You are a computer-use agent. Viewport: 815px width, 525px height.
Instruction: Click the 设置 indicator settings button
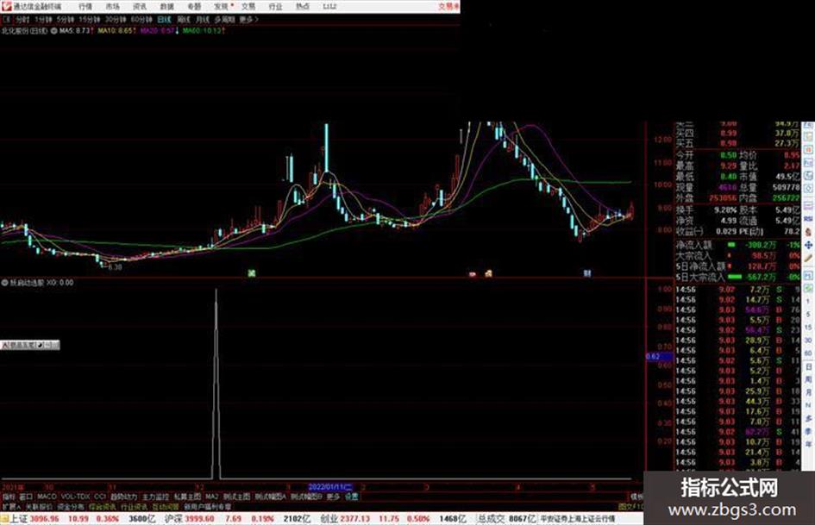[x=351, y=497]
